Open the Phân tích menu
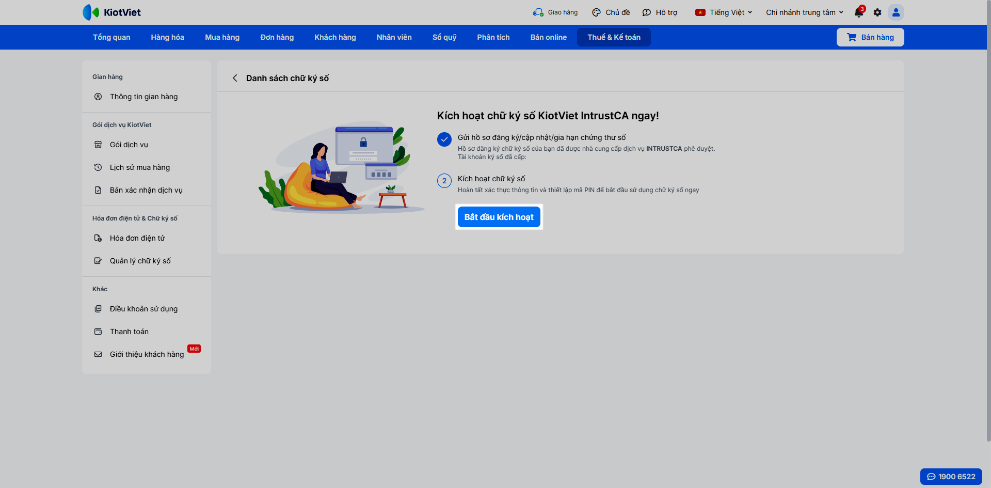This screenshot has width=991, height=488. pyautogui.click(x=493, y=37)
